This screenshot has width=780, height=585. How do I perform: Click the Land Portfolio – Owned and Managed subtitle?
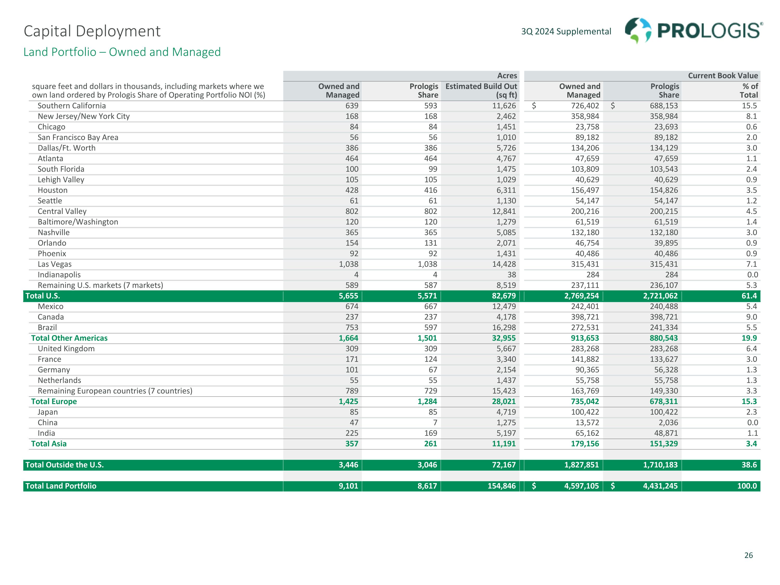point(122,52)
